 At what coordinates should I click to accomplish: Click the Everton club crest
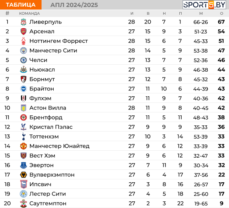pyautogui.click(x=24, y=165)
